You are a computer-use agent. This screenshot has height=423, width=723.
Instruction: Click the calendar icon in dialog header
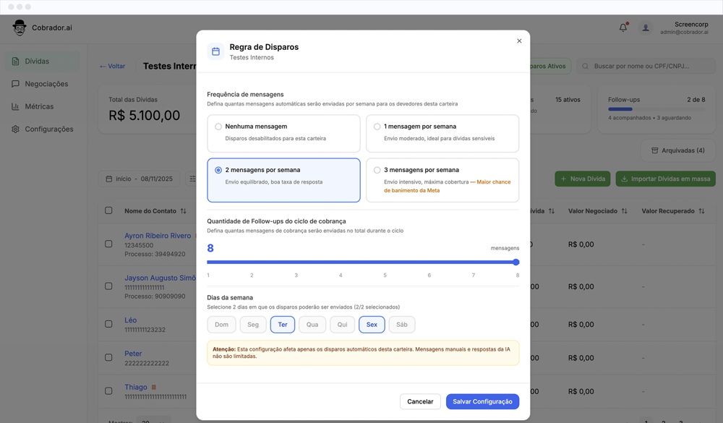(215, 51)
